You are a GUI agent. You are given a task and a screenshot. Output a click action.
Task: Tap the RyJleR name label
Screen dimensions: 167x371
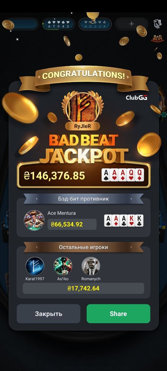(83, 126)
